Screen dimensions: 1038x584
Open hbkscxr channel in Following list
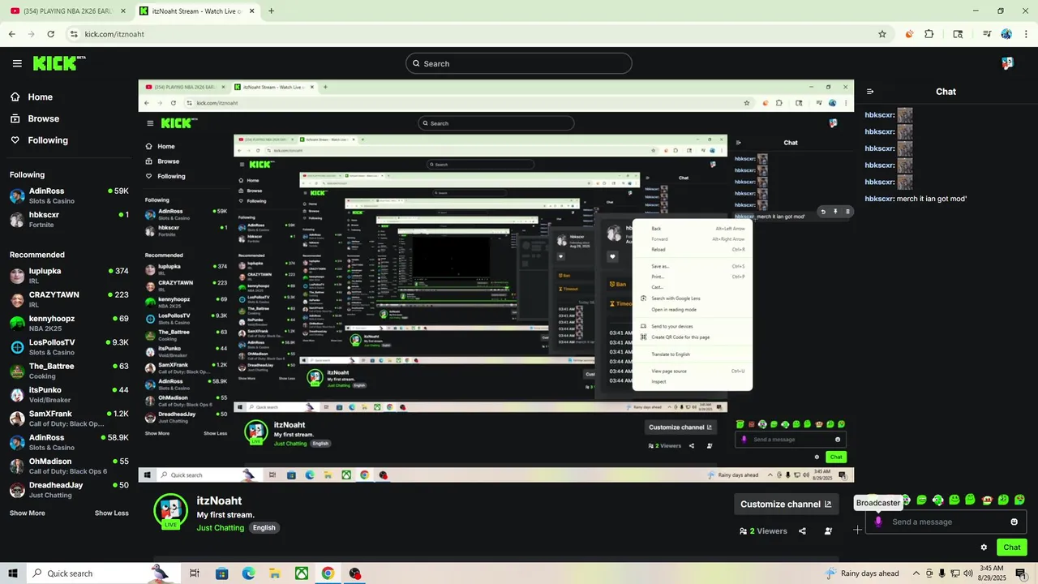(x=69, y=219)
